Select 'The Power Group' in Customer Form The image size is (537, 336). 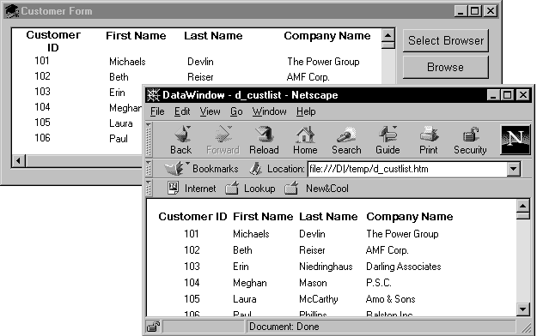pyautogui.click(x=323, y=62)
